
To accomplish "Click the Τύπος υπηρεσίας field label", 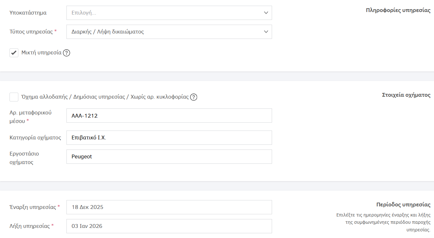I will click(x=31, y=32).
